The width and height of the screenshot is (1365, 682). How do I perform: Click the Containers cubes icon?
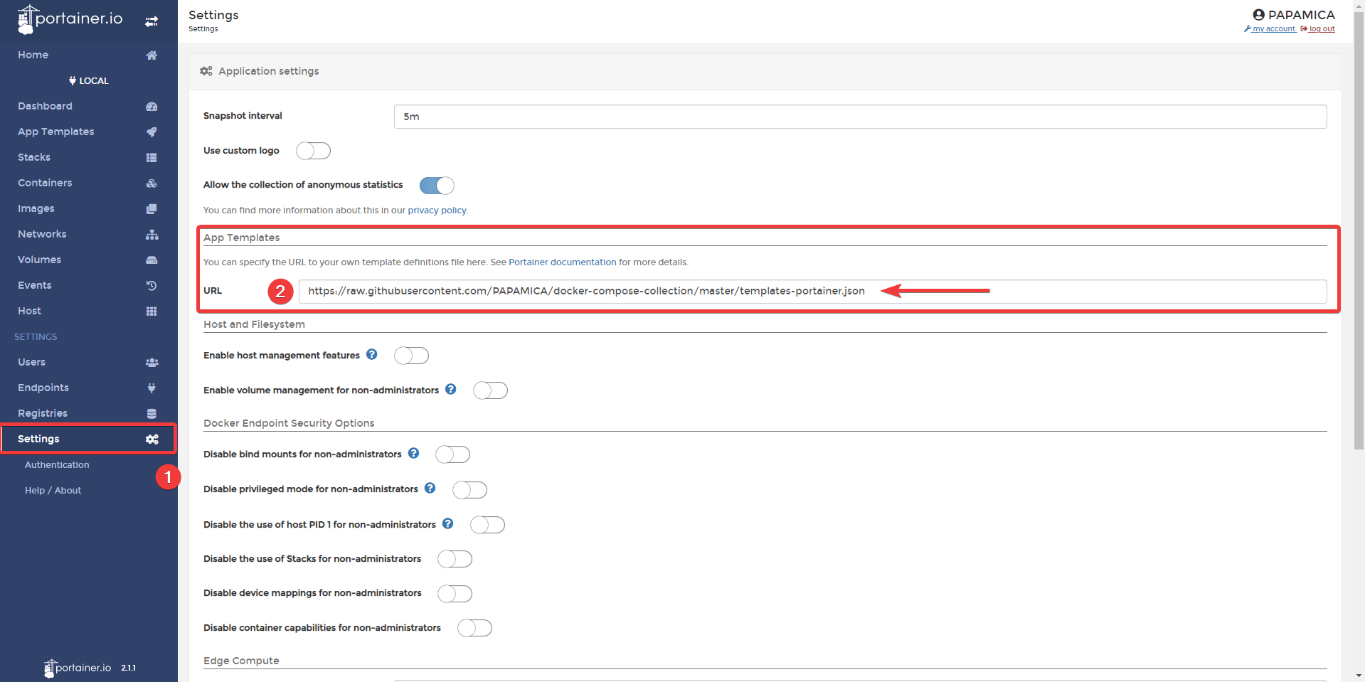pyautogui.click(x=152, y=183)
